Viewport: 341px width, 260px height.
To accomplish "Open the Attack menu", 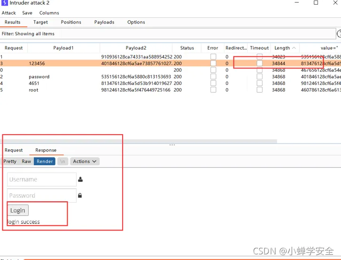I will point(9,13).
